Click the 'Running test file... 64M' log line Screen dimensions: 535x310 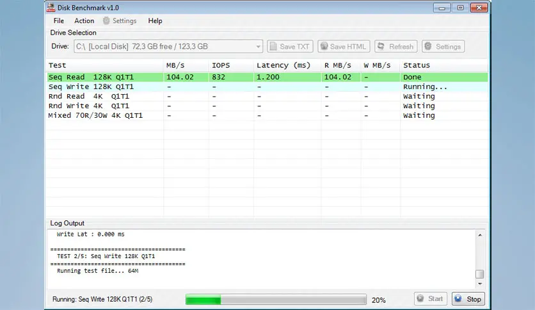(97, 271)
